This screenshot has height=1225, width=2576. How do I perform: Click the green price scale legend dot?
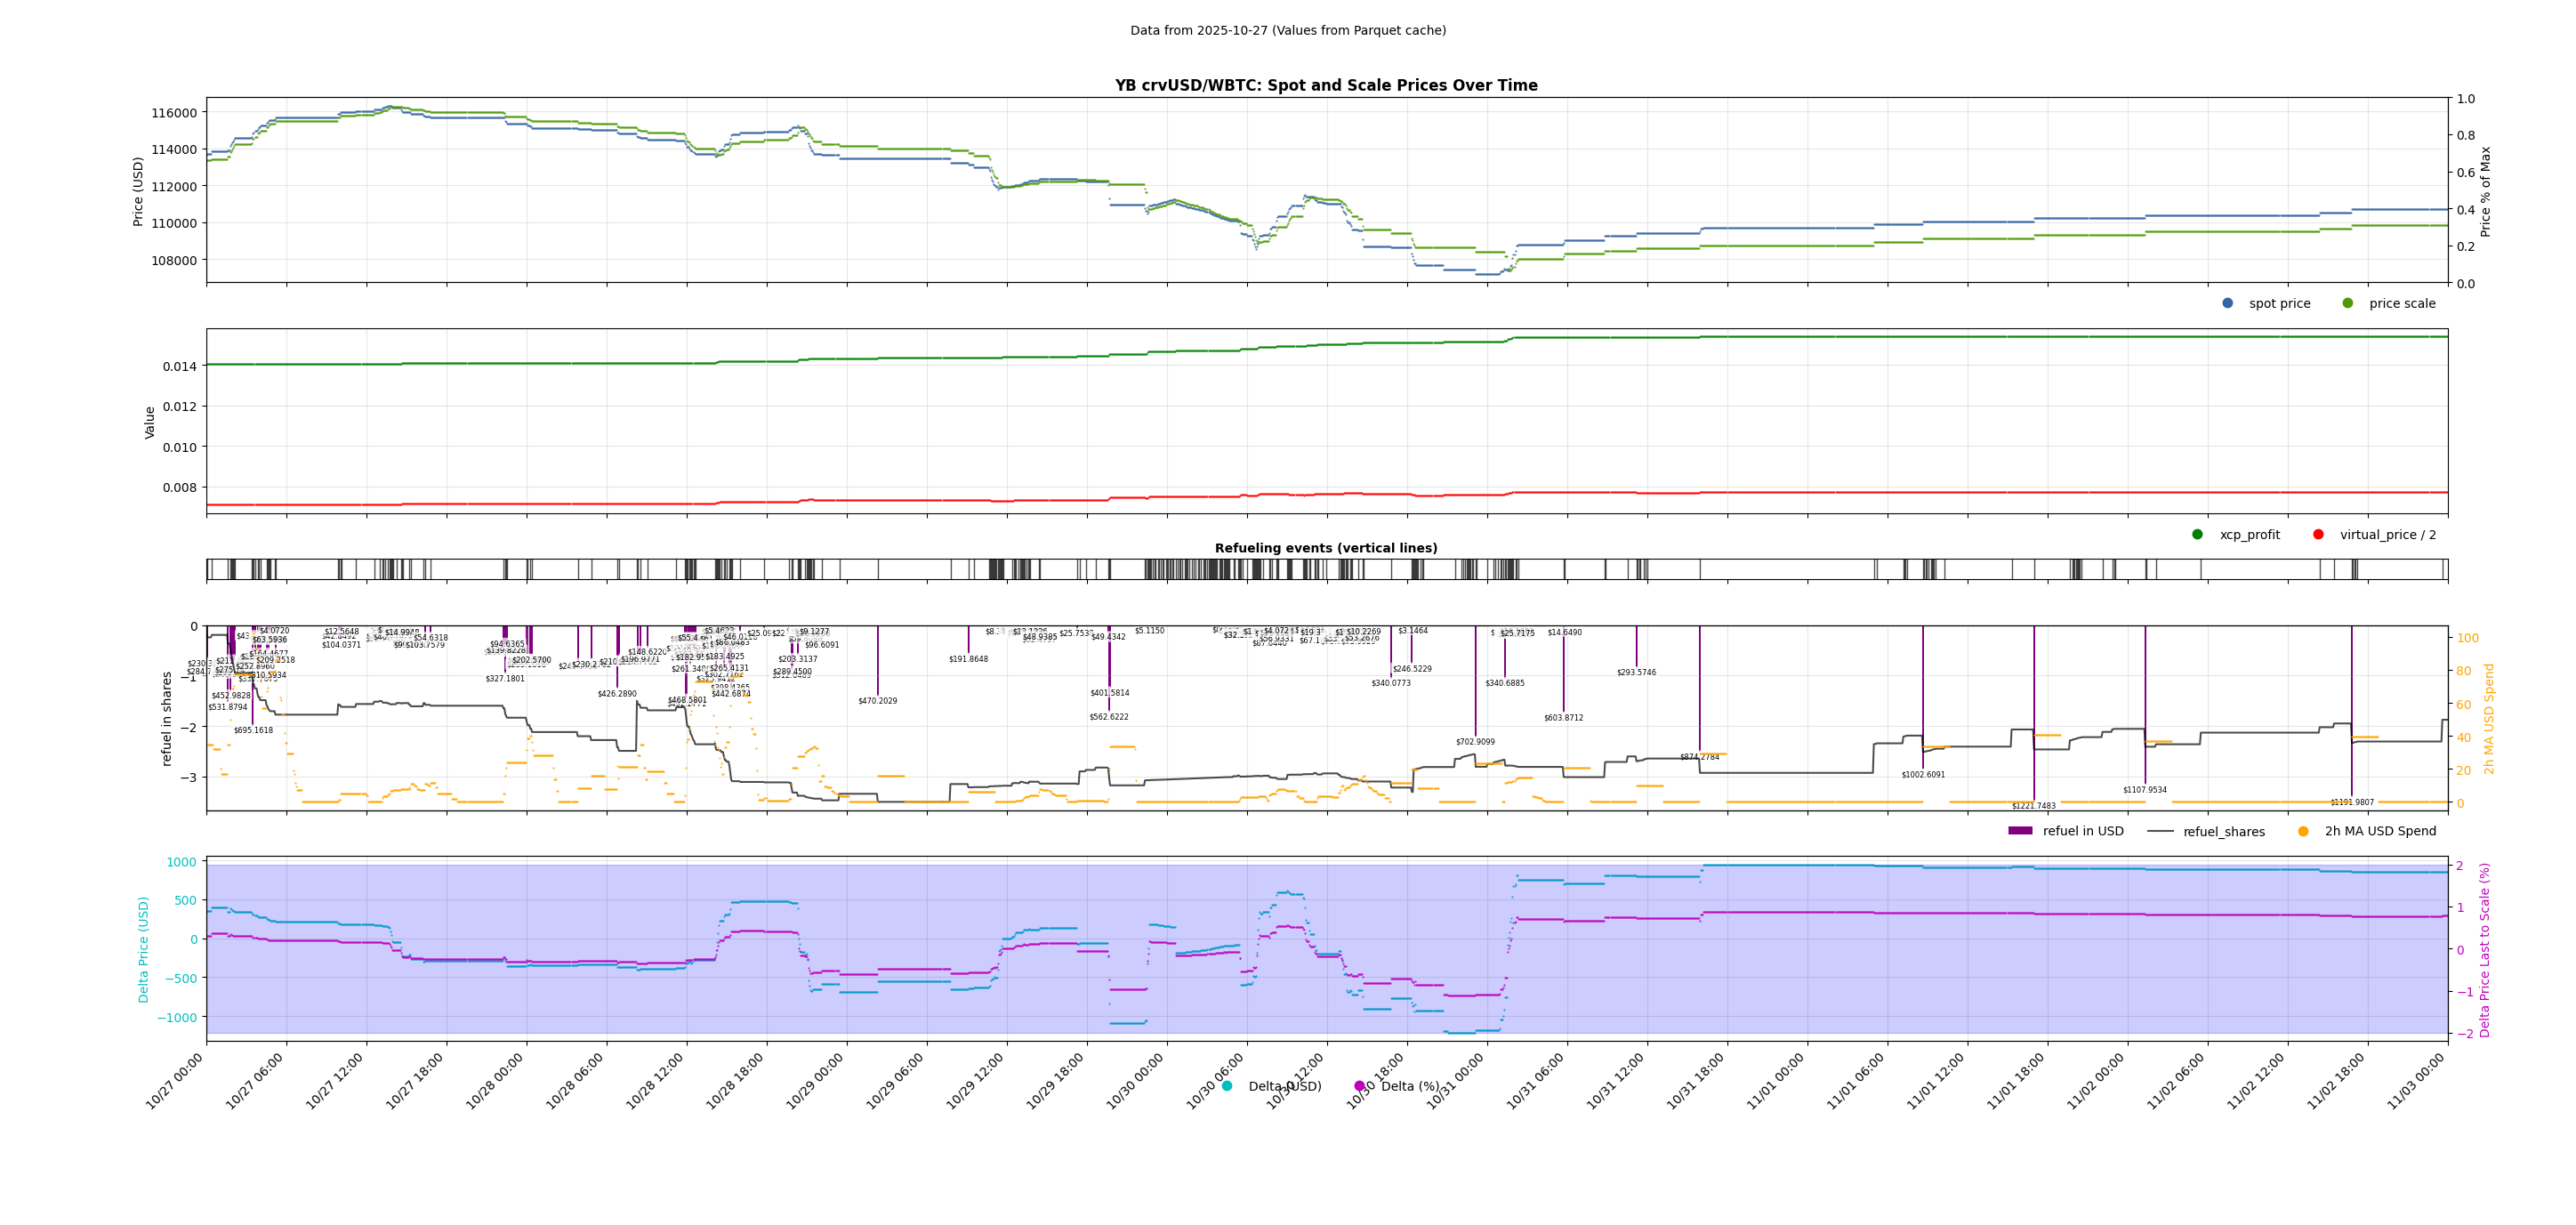[x=2347, y=303]
